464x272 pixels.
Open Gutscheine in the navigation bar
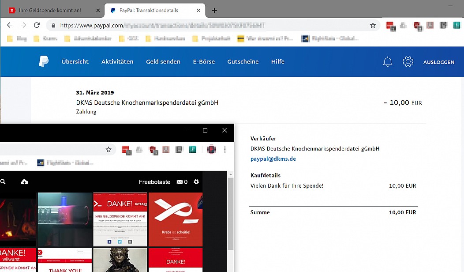click(x=243, y=62)
